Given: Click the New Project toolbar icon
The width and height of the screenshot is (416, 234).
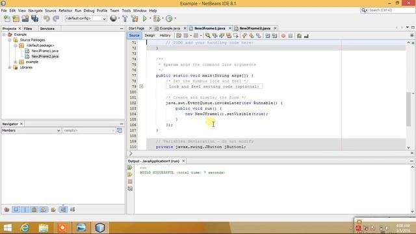Looking at the screenshot, I should point(16,18).
